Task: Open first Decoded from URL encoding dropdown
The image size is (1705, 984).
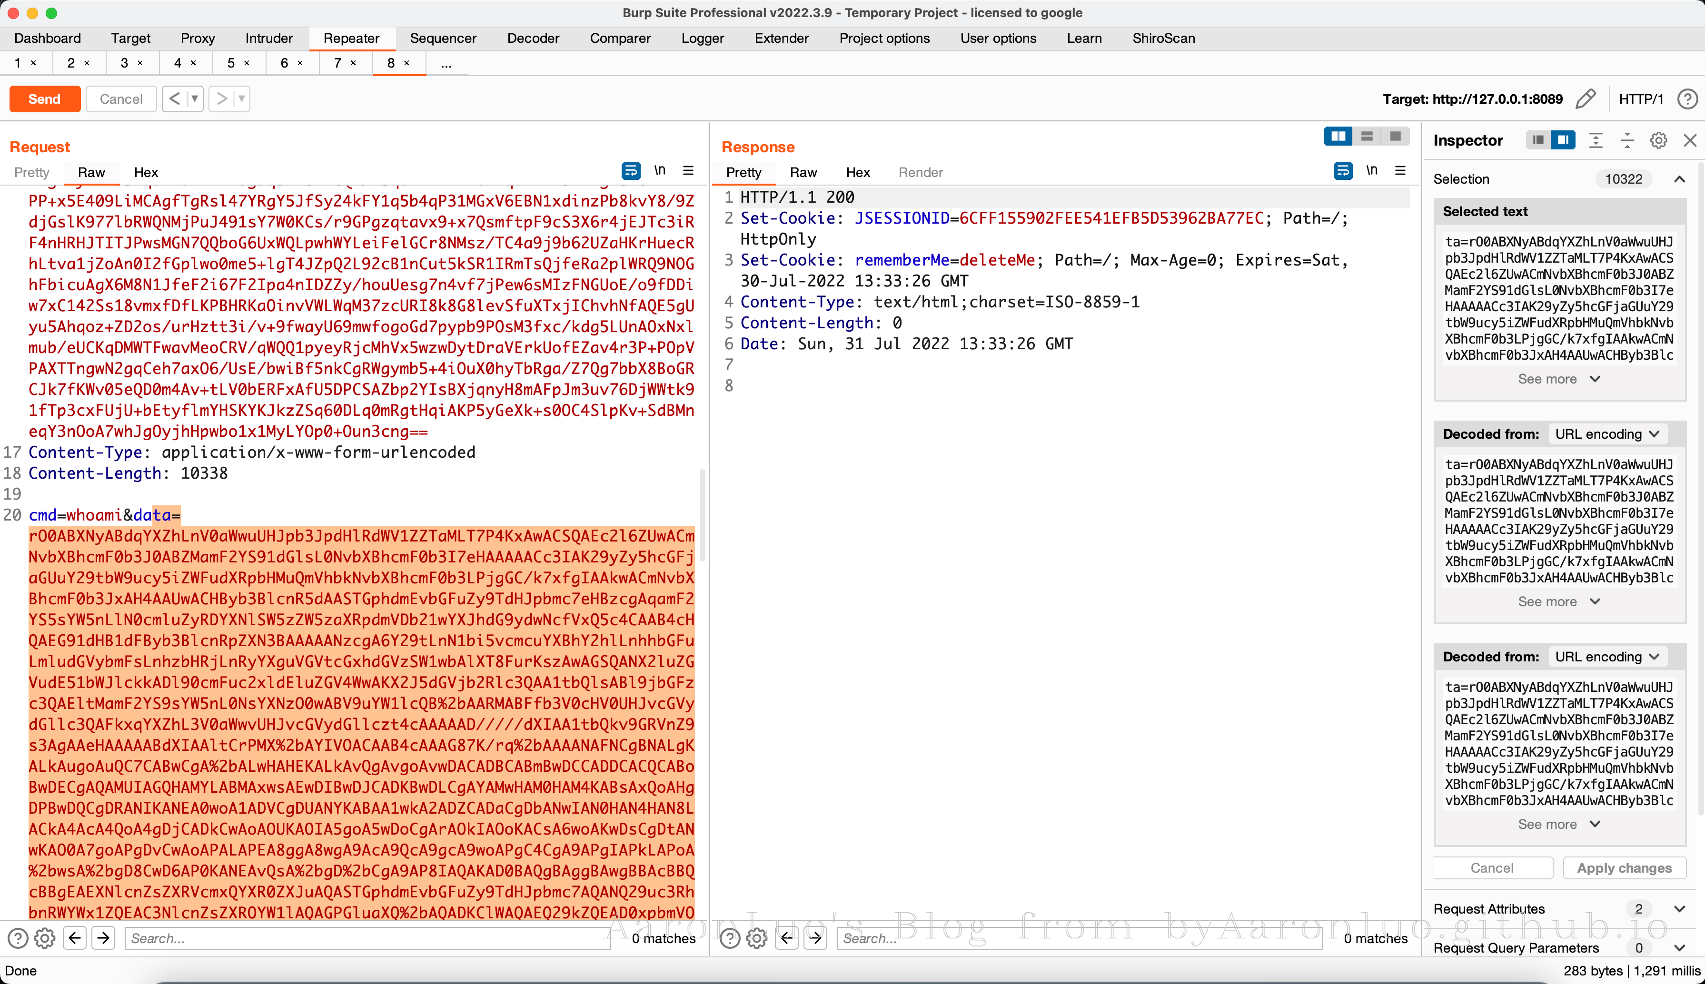Action: coord(1607,434)
